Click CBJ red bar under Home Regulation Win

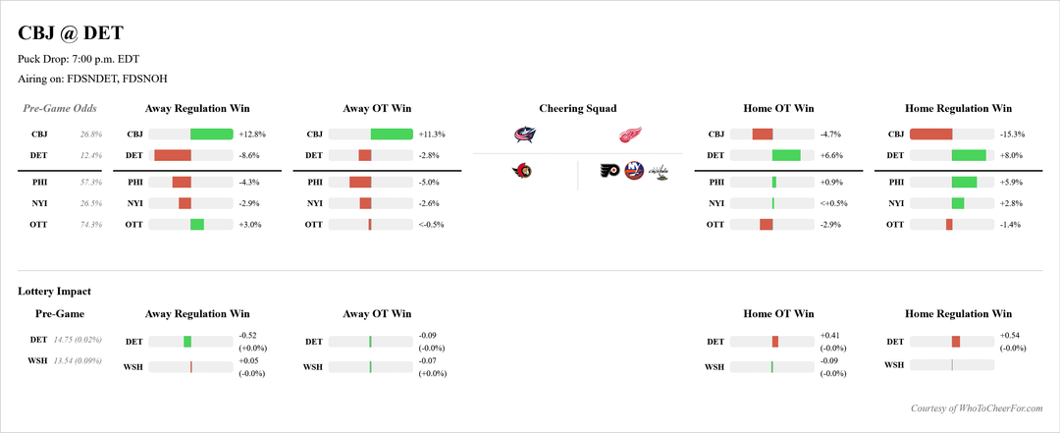930,134
